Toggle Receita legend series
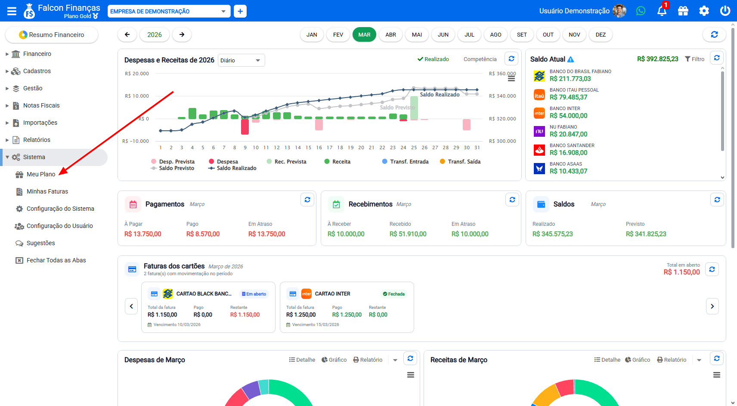 point(338,162)
